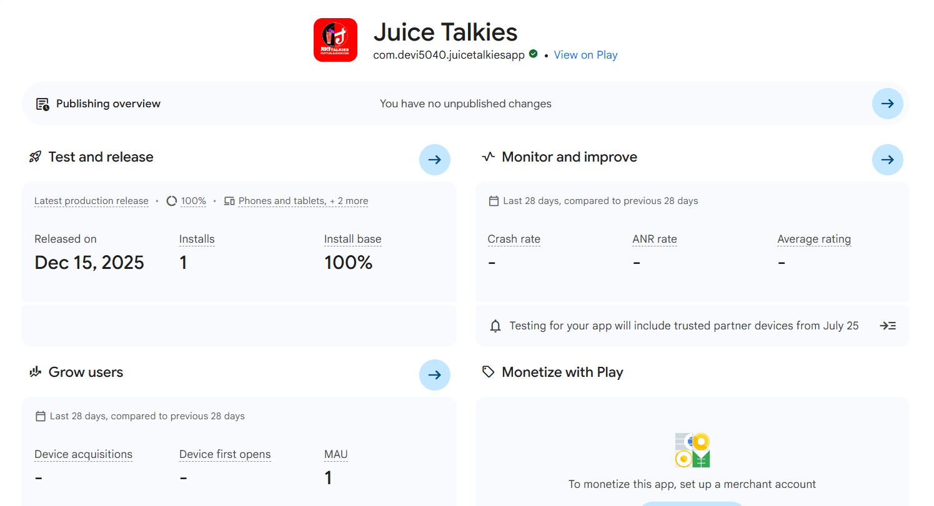Click 'To monetize this app, set up a merchant account'
934x506 pixels.
(x=692, y=484)
